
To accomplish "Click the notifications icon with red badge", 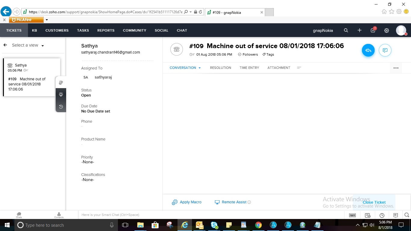I will click(373, 30).
